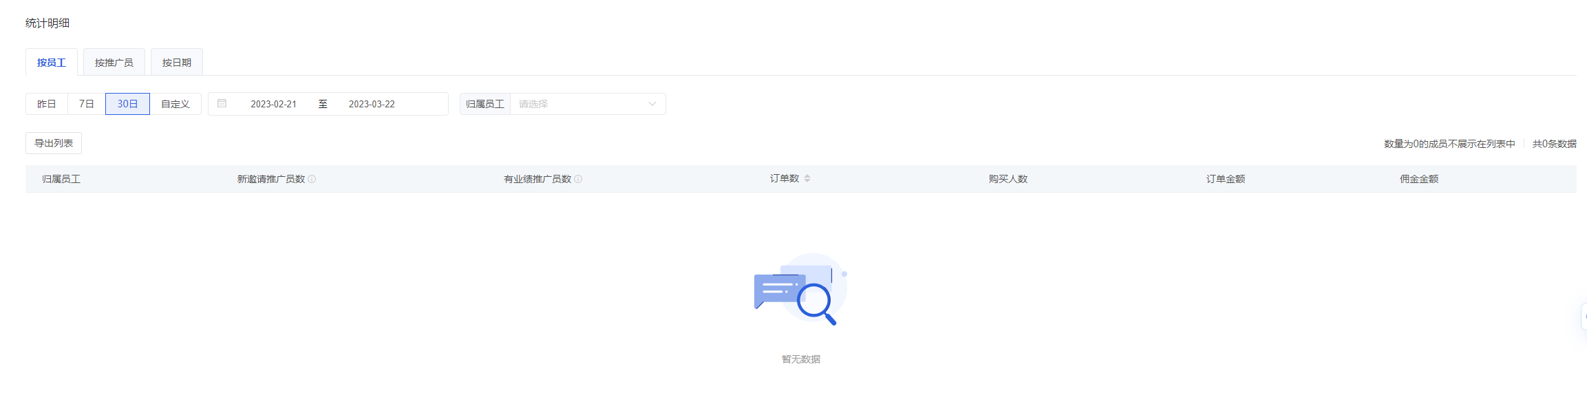Open the 归属员工 请选择 dropdown

pos(588,104)
